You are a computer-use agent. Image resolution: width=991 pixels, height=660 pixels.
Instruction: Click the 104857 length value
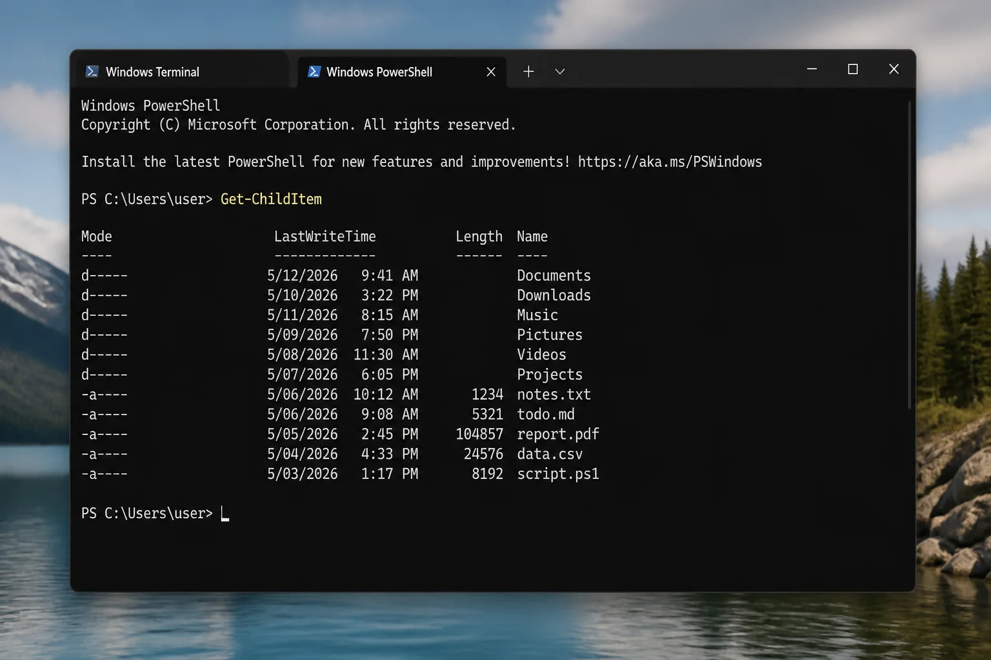[x=479, y=434]
